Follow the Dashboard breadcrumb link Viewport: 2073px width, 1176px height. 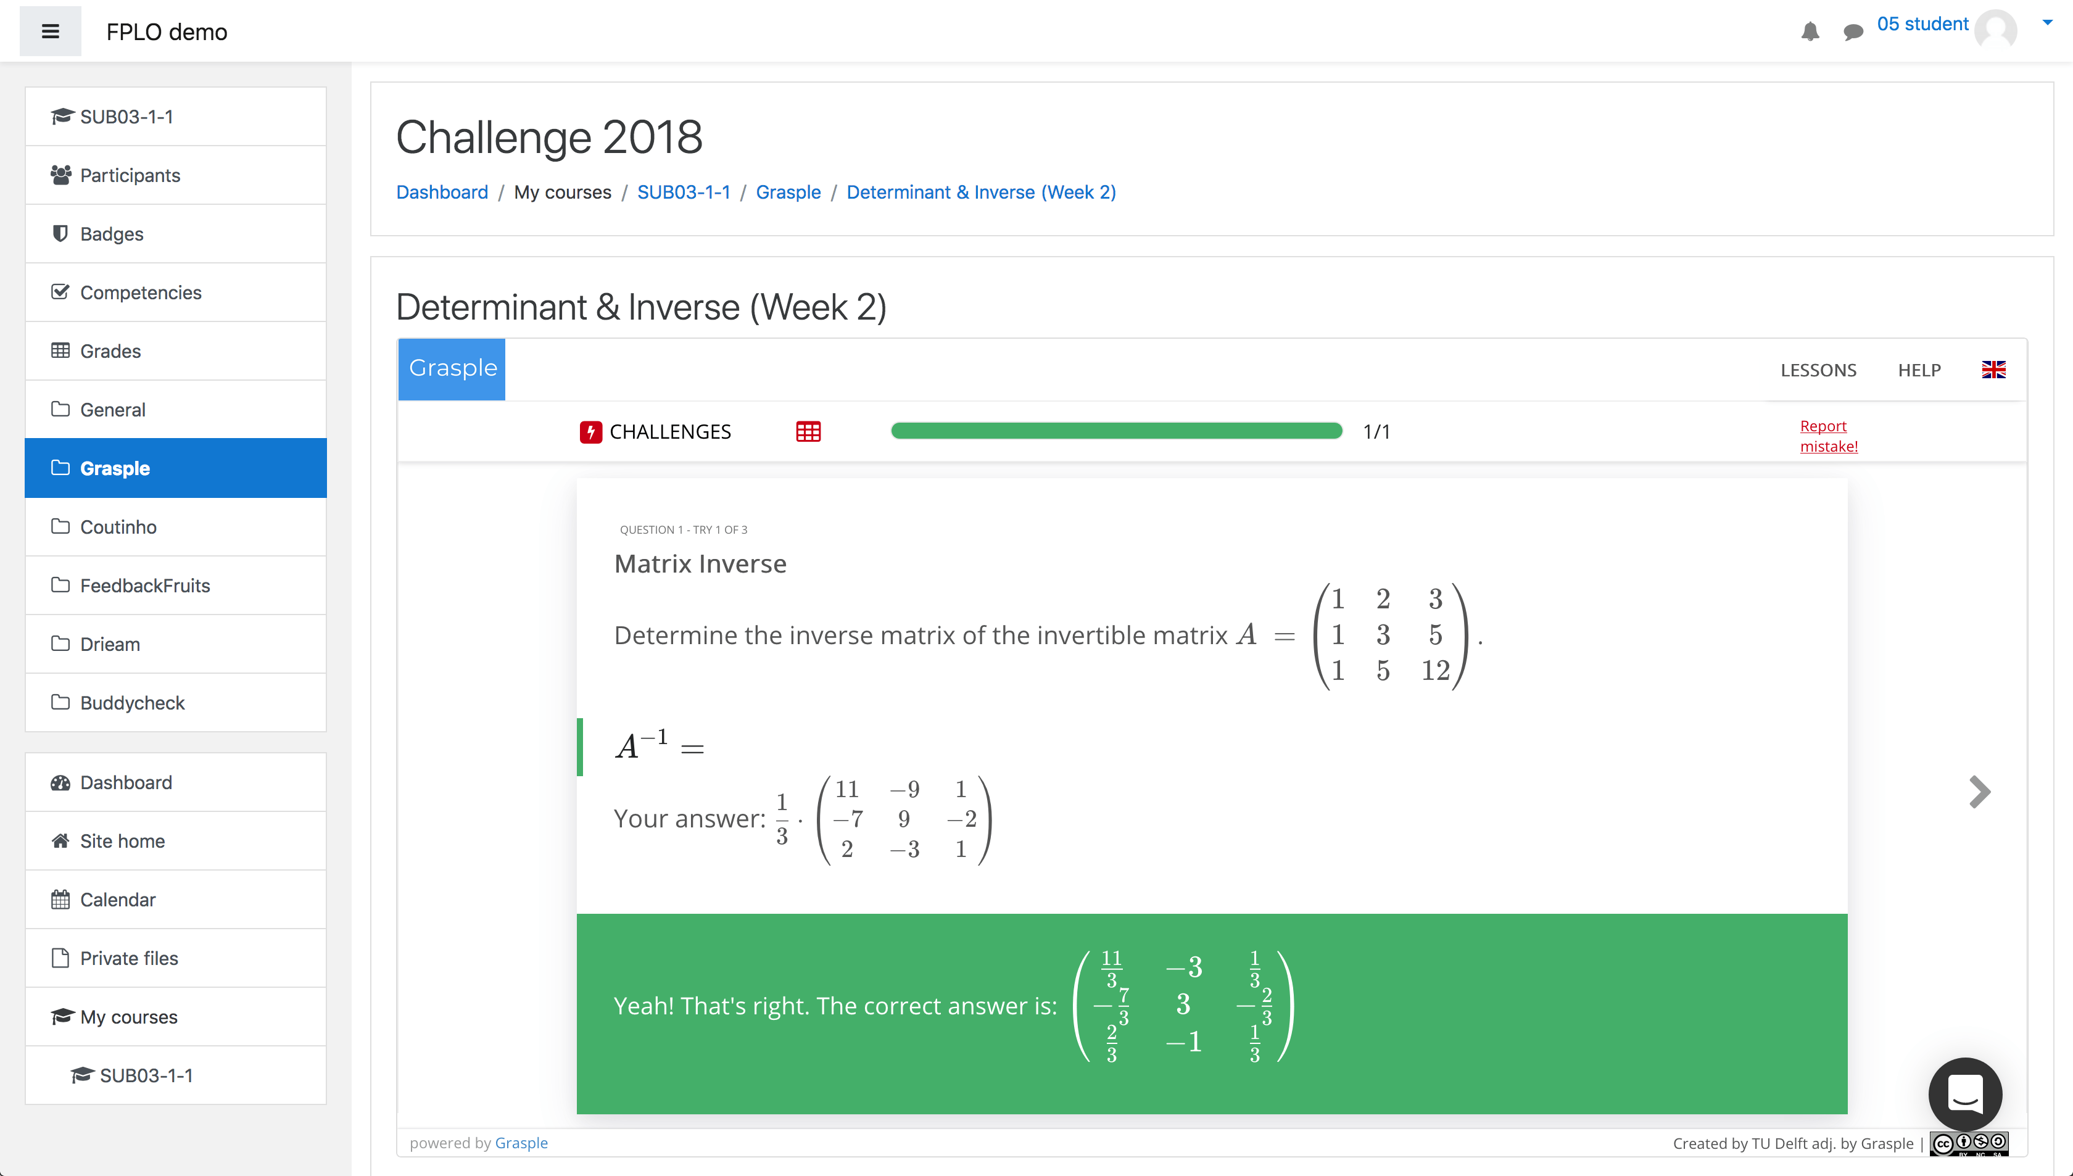(442, 193)
